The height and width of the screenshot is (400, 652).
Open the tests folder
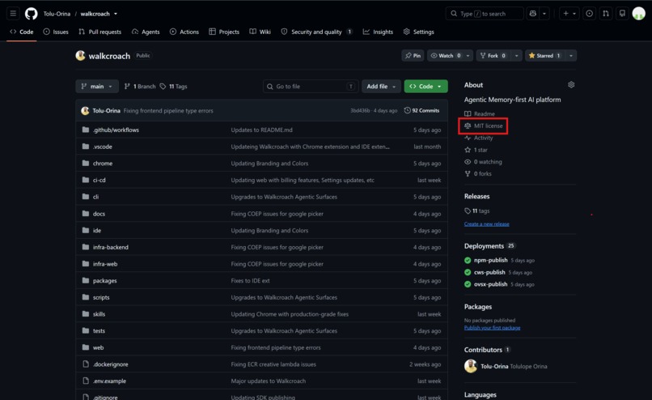[99, 330]
